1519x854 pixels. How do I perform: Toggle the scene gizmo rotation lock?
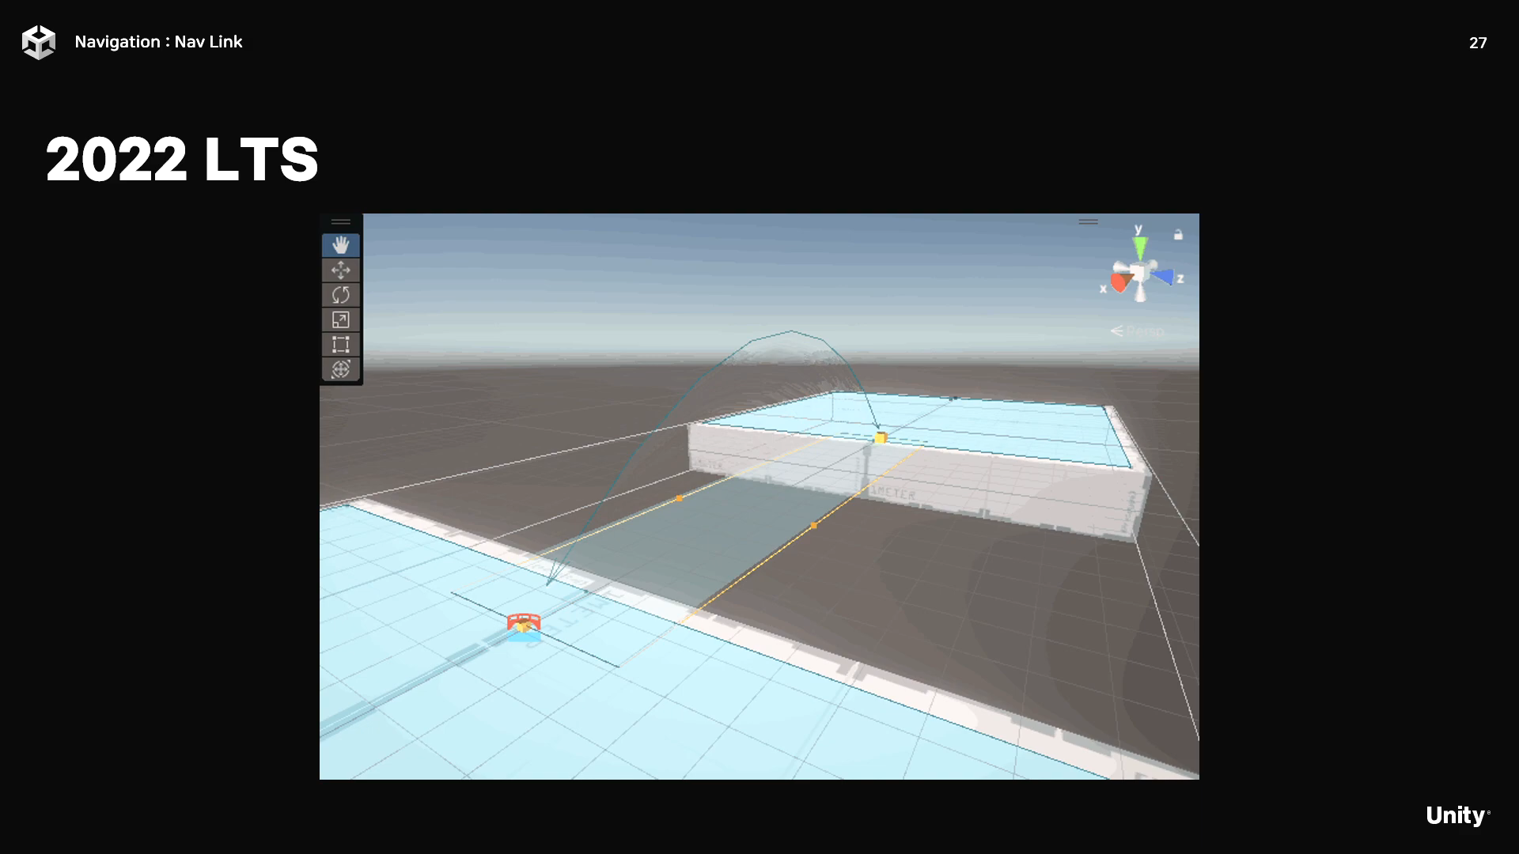tap(1178, 235)
